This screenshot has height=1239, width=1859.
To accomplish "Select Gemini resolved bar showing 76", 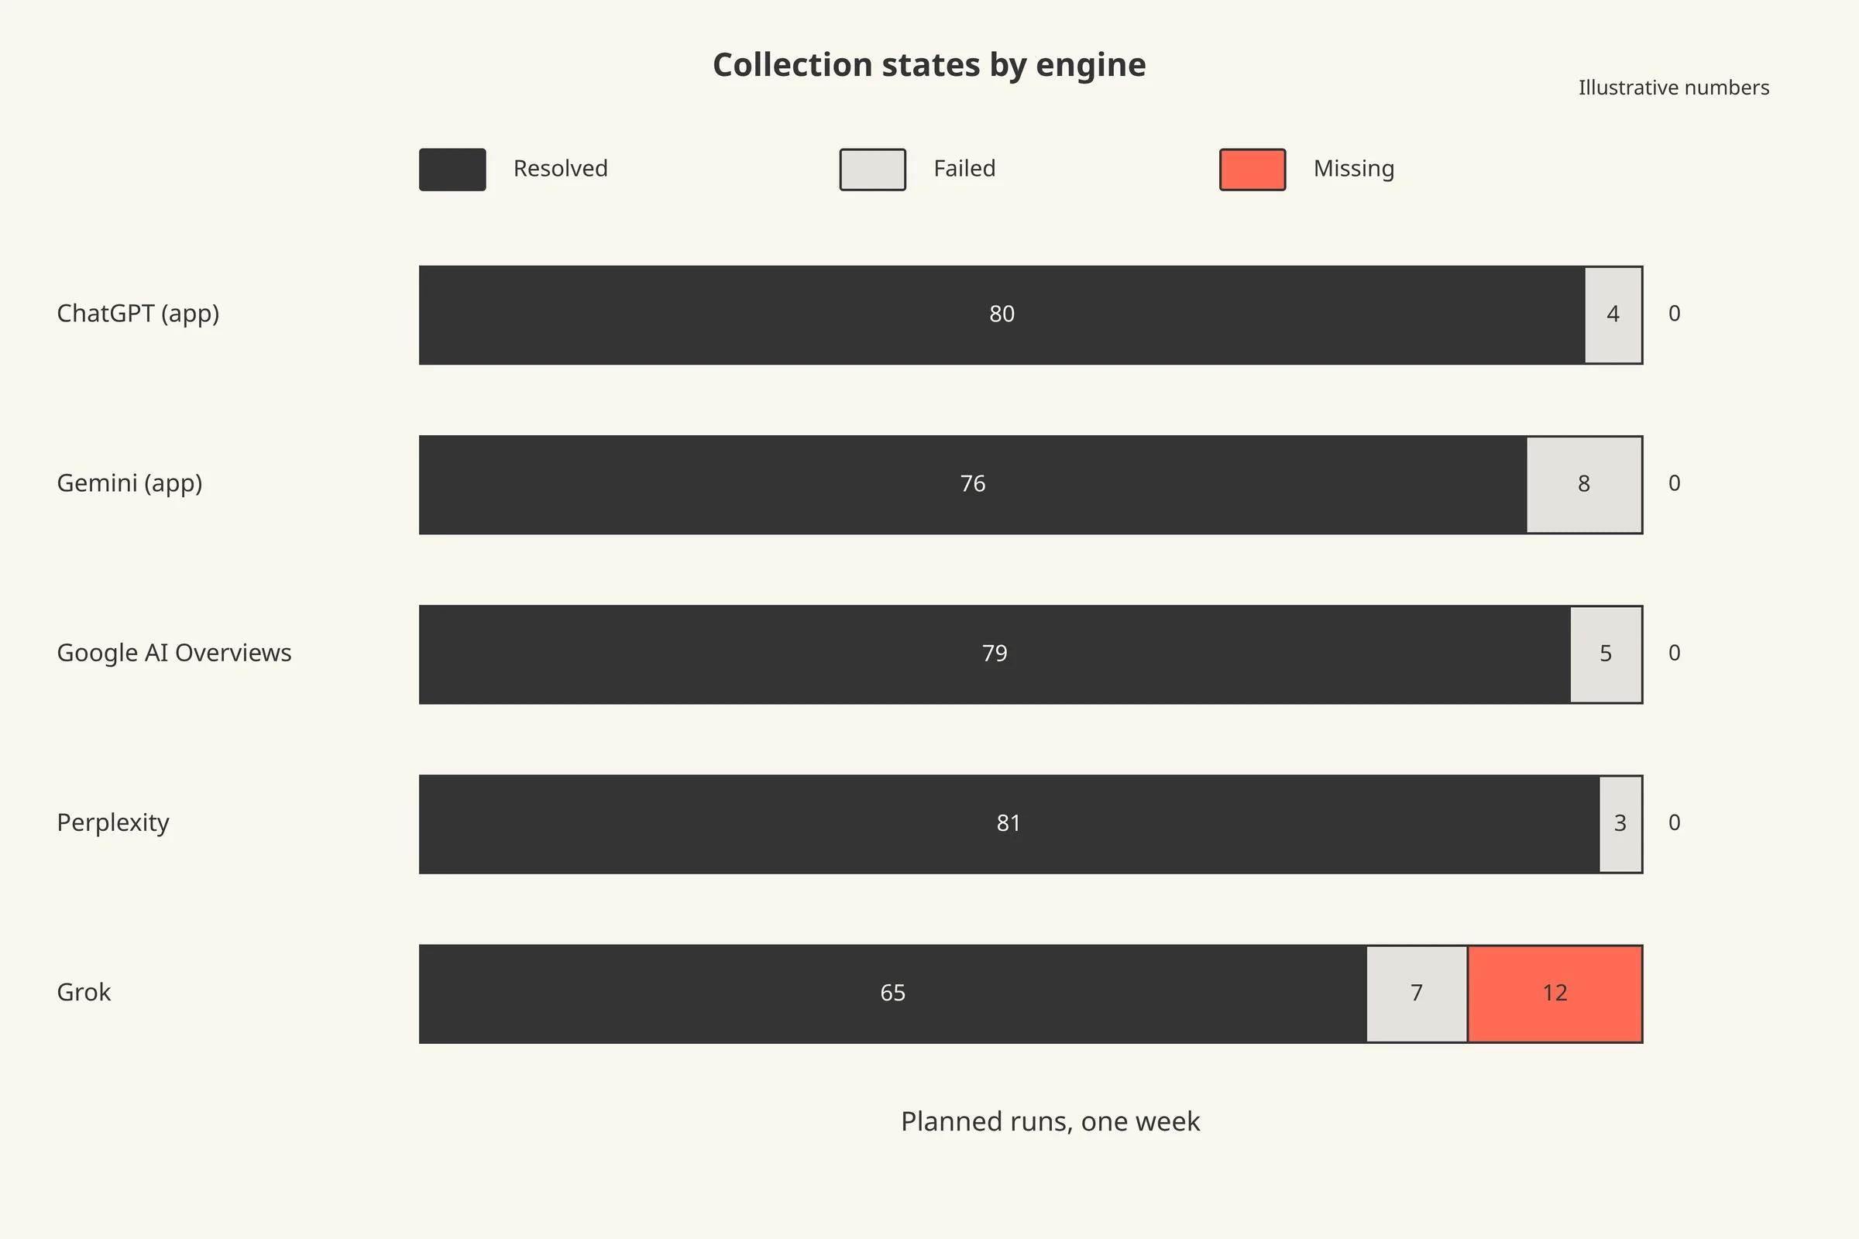I will click(x=972, y=486).
